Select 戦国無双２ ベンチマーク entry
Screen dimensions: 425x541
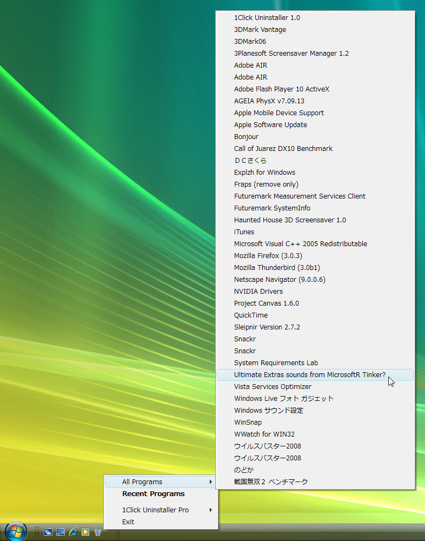click(315, 482)
